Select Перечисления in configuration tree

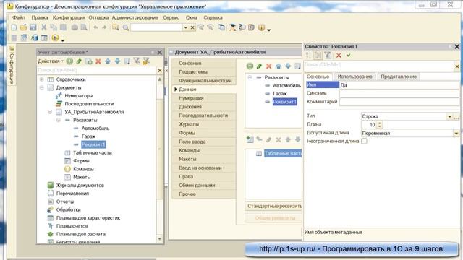72,194
